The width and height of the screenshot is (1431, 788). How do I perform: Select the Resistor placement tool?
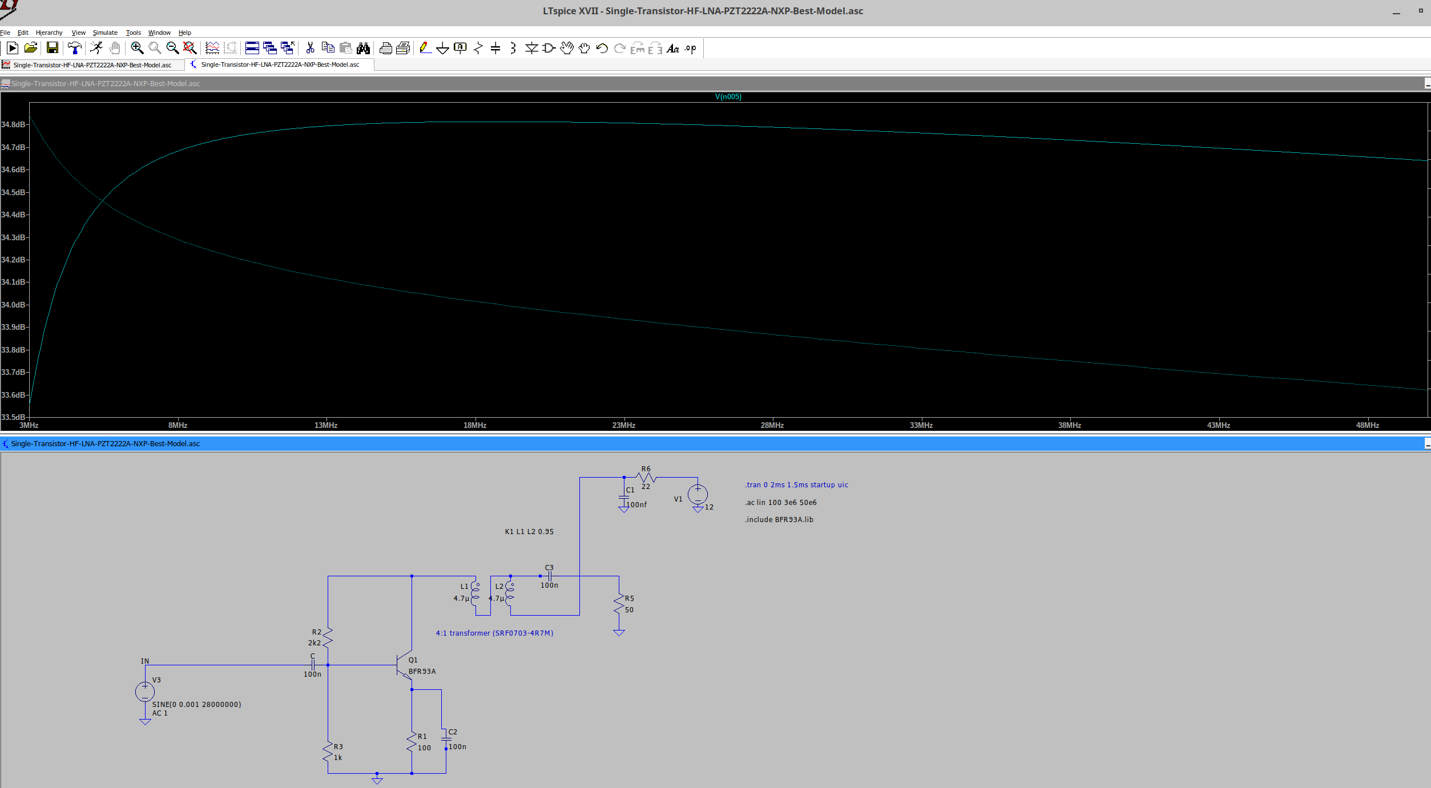[x=478, y=49]
